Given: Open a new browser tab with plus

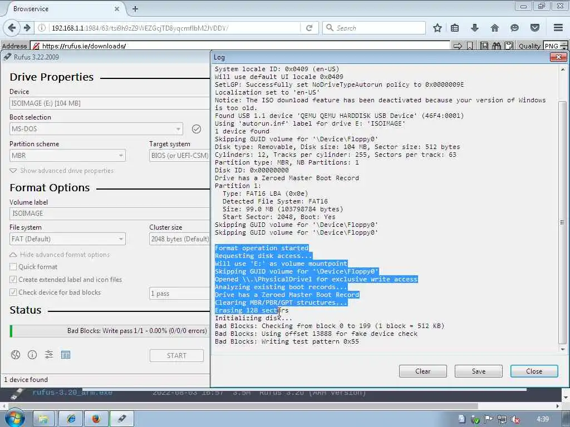Looking at the screenshot, I should pos(135,9).
